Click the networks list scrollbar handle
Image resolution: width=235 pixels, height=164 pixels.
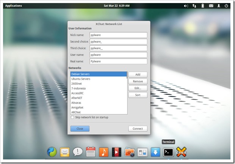tap(127, 75)
